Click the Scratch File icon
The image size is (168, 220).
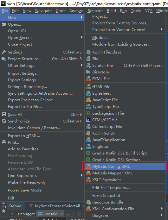tap(88, 66)
